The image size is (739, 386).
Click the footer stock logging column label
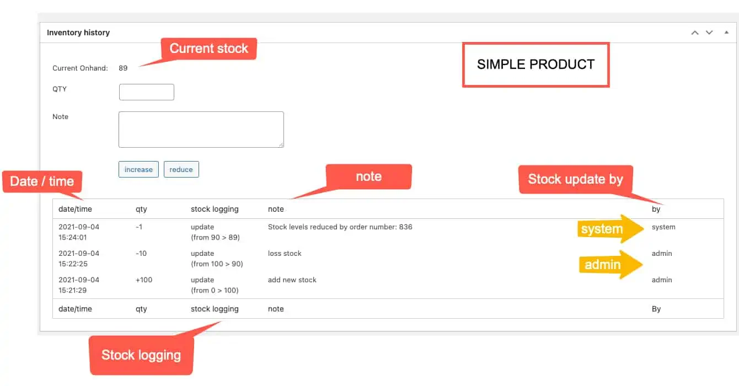(x=215, y=309)
